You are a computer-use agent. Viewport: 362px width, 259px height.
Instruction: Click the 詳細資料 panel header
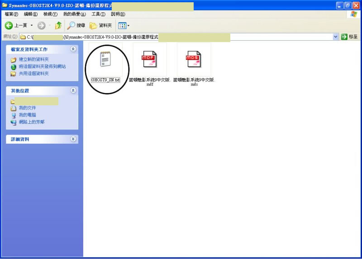tap(42, 139)
